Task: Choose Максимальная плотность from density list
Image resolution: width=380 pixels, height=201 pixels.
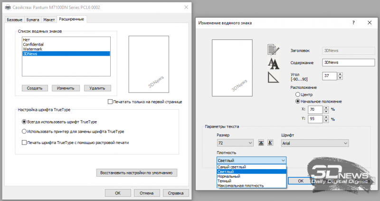Action: 241,186
